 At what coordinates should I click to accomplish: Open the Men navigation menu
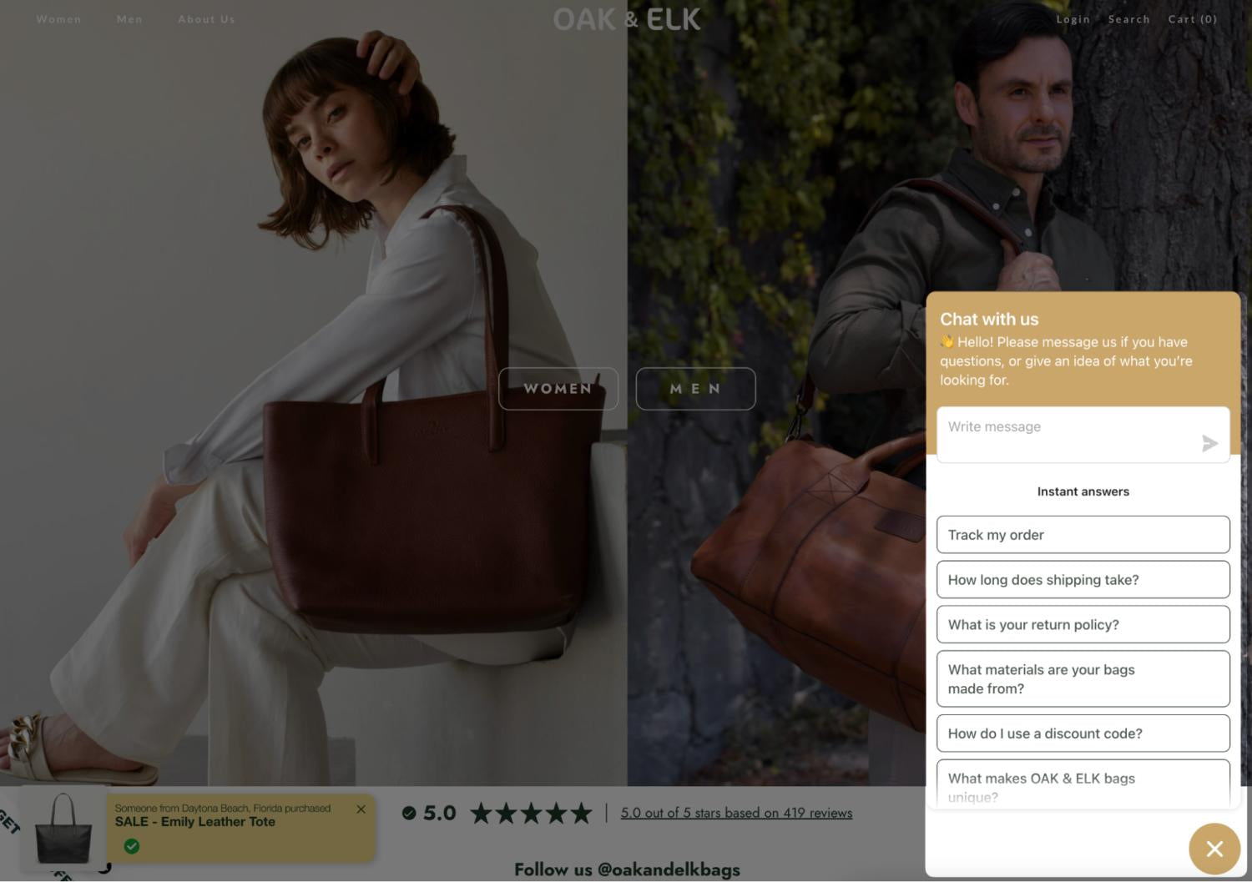click(x=129, y=19)
